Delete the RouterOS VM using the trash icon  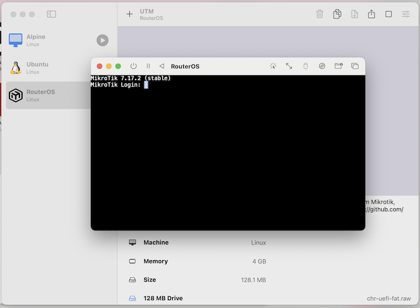(320, 14)
